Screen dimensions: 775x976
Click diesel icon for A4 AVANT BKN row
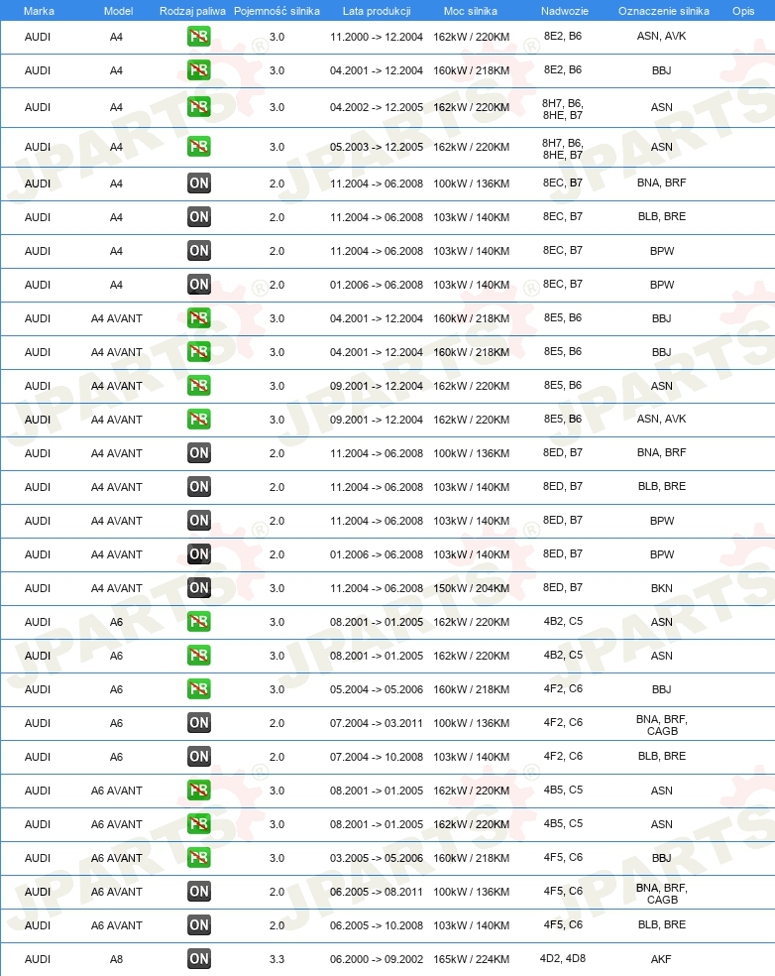pyautogui.click(x=199, y=588)
